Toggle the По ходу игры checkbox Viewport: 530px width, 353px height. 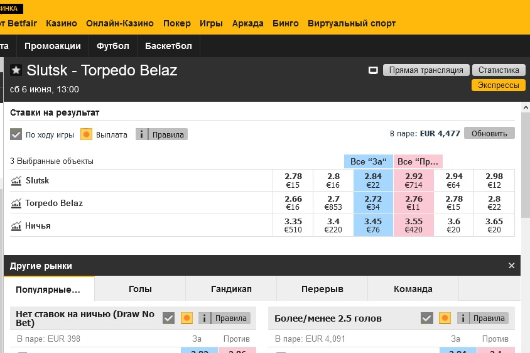16,134
